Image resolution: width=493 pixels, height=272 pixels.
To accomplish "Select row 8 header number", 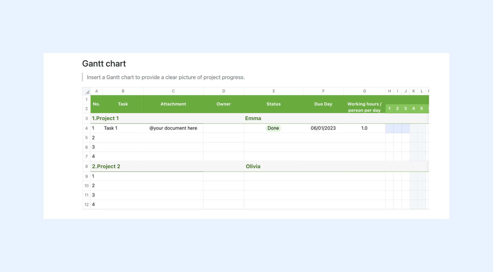I will pyautogui.click(x=87, y=167).
